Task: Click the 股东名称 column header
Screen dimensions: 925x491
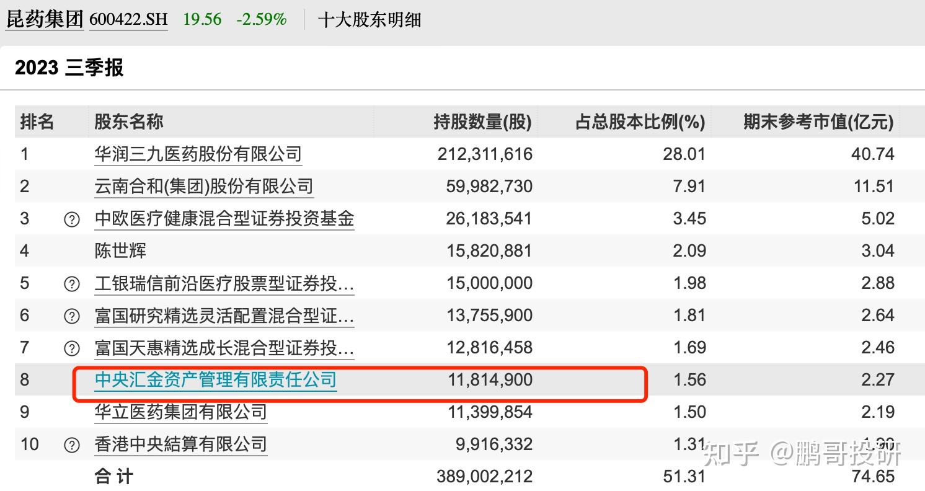Action: tap(129, 122)
